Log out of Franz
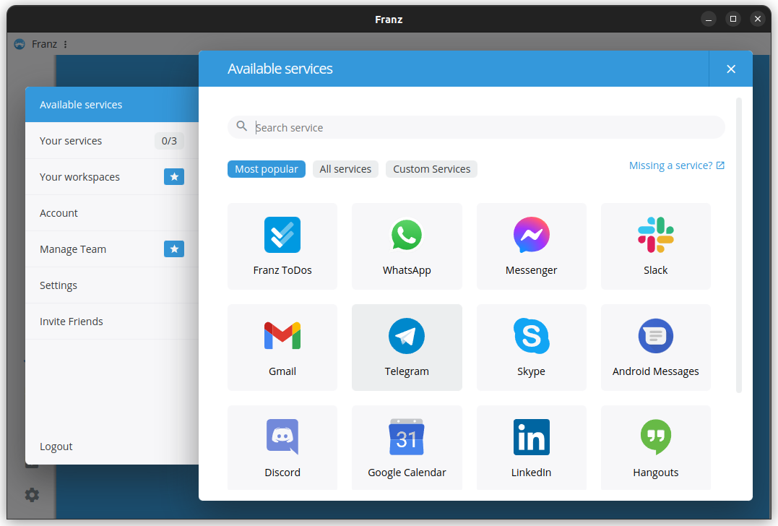778x526 pixels. 56,446
